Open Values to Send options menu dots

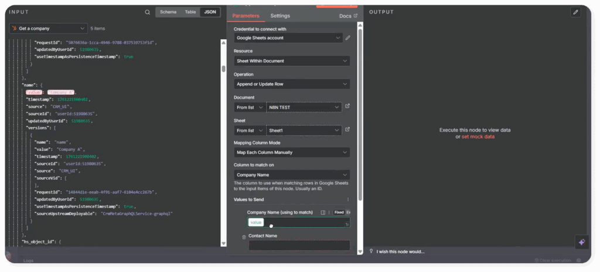point(348,199)
